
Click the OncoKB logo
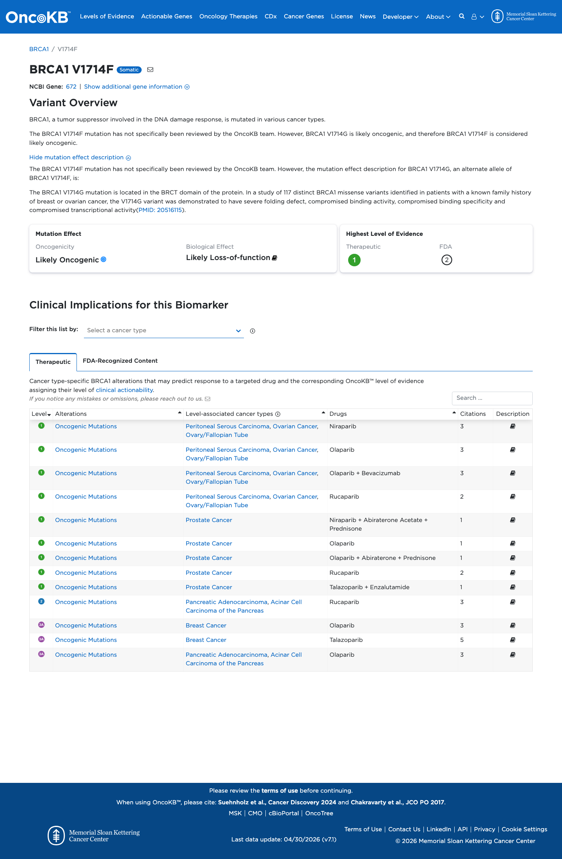coord(38,17)
